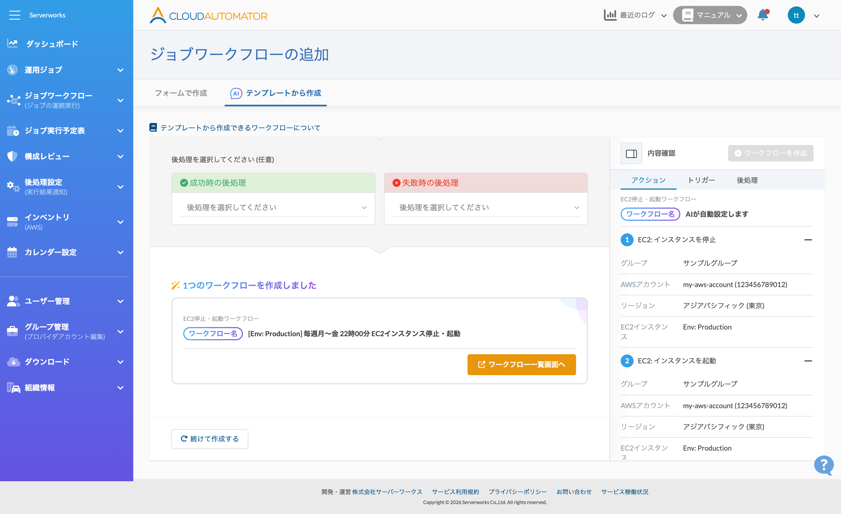Open the サービス稼働状況 footer link
The height and width of the screenshot is (514, 841).
(625, 491)
